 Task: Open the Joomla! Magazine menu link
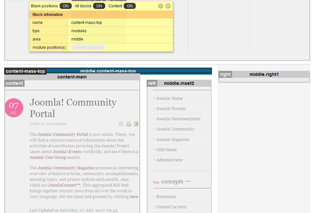coord(173,139)
